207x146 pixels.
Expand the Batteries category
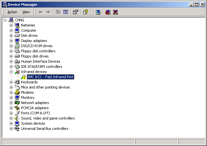pyautogui.click(x=11, y=25)
